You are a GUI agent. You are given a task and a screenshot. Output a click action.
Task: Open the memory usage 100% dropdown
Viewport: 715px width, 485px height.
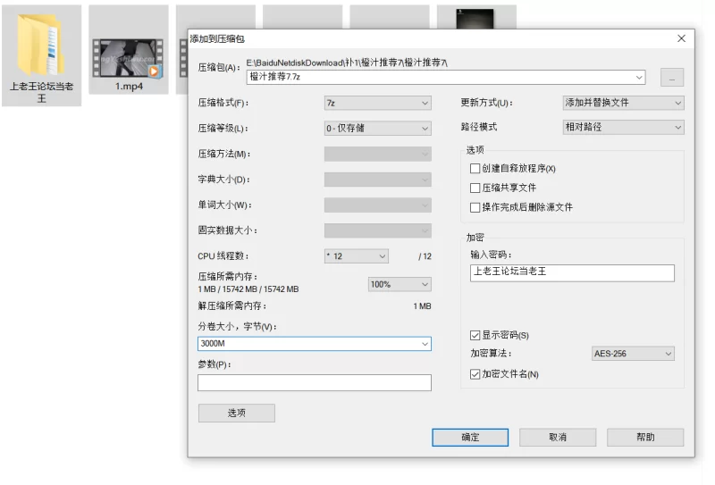[x=399, y=284]
